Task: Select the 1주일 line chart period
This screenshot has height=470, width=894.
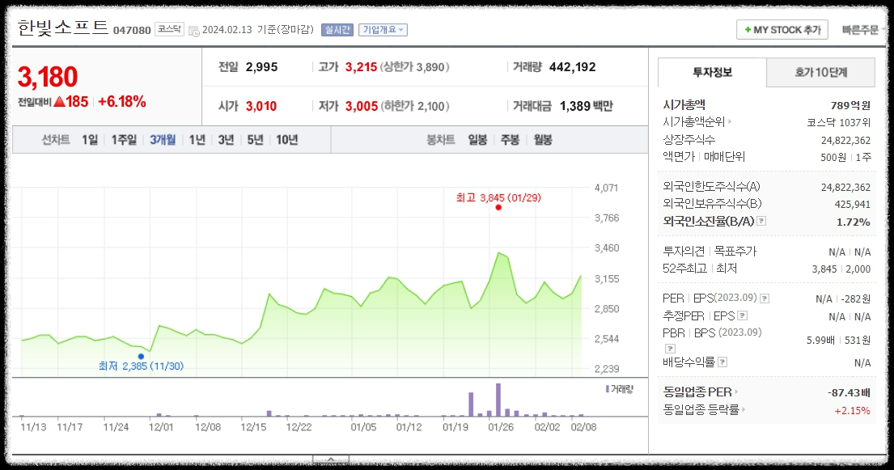Action: [124, 140]
